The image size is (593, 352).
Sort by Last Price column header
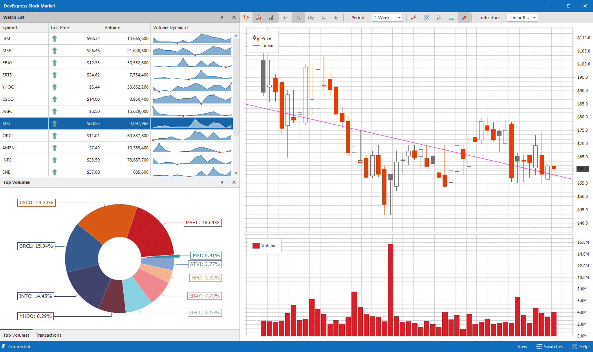[x=75, y=27]
